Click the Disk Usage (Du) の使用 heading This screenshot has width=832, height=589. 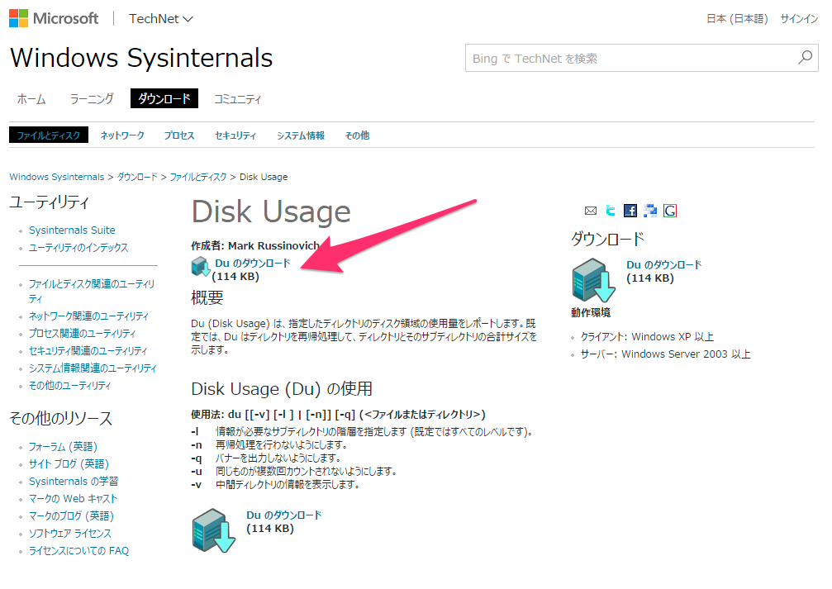[x=282, y=388]
